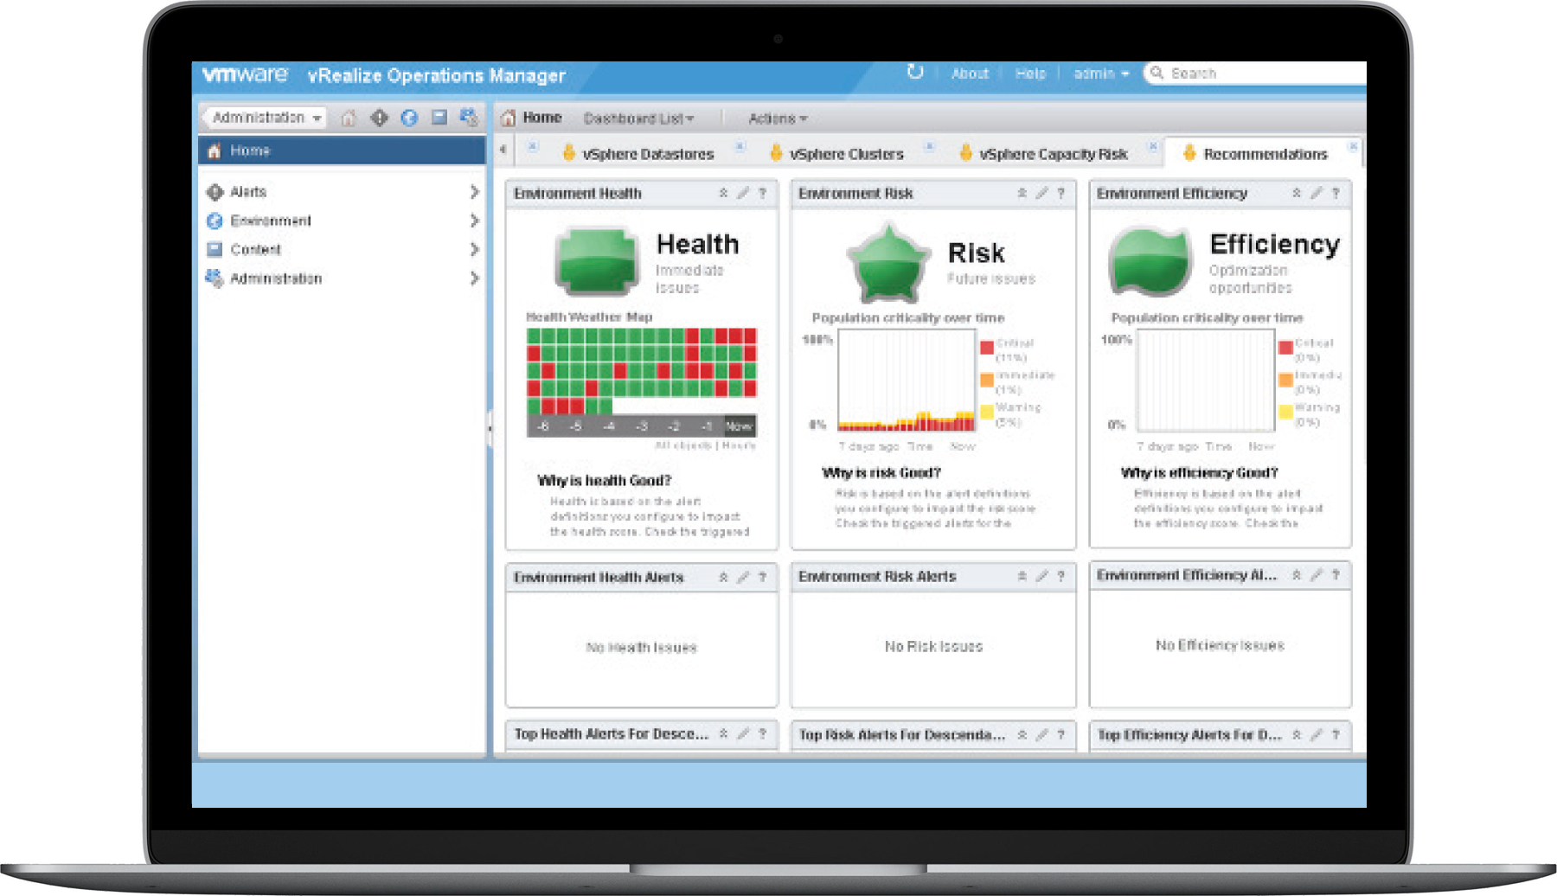Collapse the Top Health Alerts widget

pyautogui.click(x=723, y=733)
